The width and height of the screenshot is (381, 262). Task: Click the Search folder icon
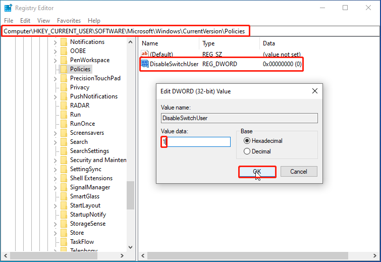pos(64,142)
